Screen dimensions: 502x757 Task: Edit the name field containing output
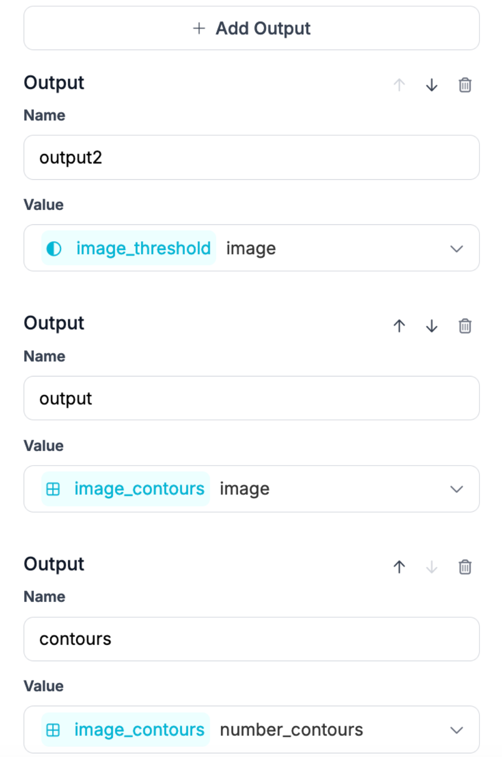pyautogui.click(x=251, y=398)
